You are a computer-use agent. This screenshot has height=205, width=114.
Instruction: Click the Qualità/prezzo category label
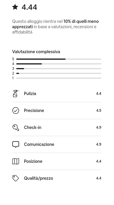(38, 178)
